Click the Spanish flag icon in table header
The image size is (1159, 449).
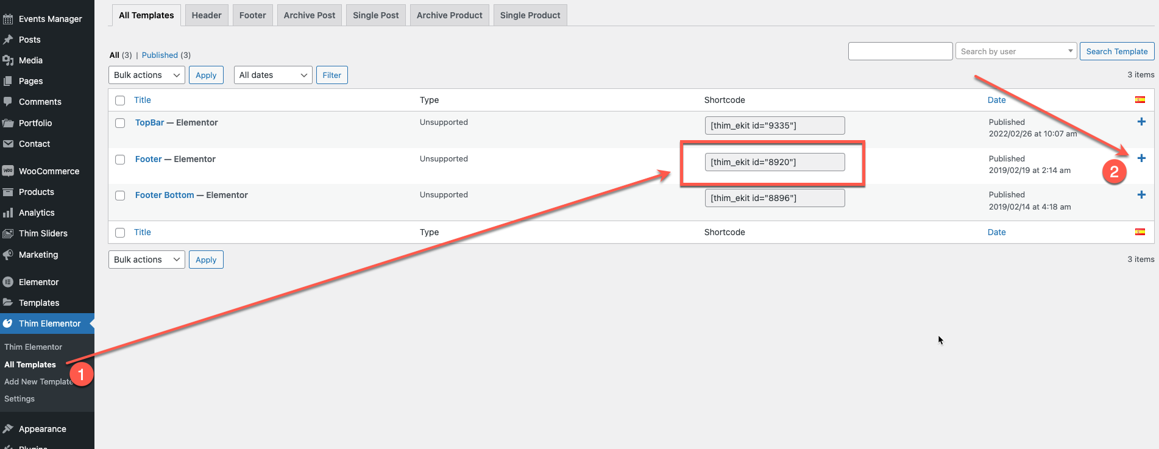tap(1140, 100)
